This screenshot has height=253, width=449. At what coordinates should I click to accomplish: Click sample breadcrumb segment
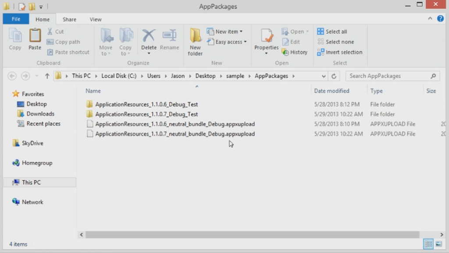pos(235,76)
